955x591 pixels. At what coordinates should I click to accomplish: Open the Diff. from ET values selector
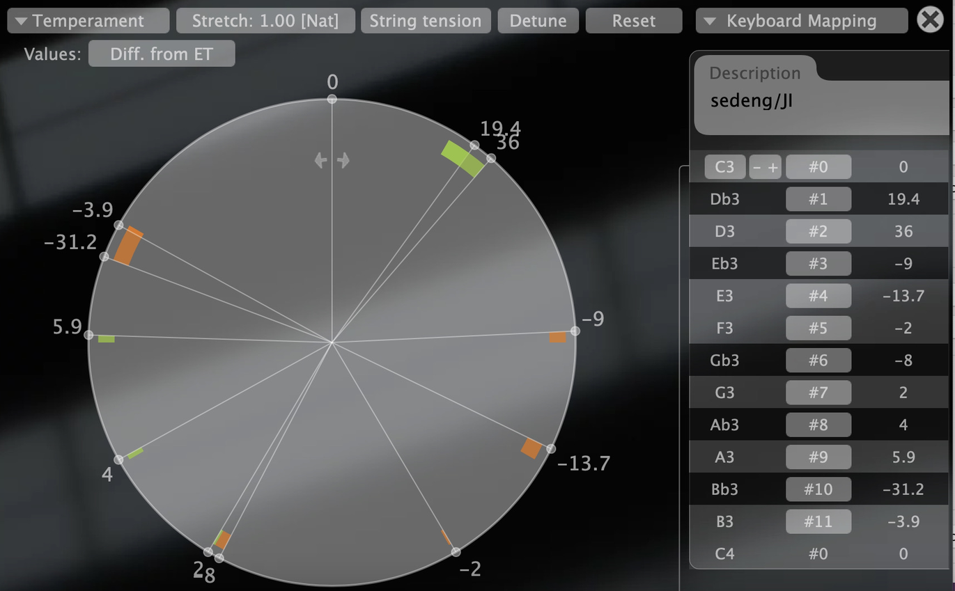click(x=161, y=54)
